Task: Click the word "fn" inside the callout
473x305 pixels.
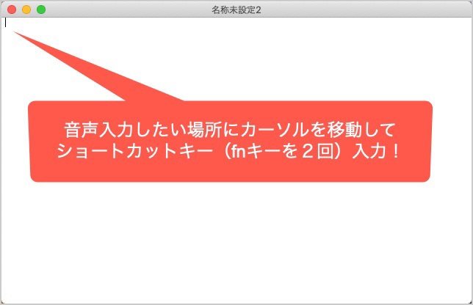Action: pyautogui.click(x=239, y=151)
